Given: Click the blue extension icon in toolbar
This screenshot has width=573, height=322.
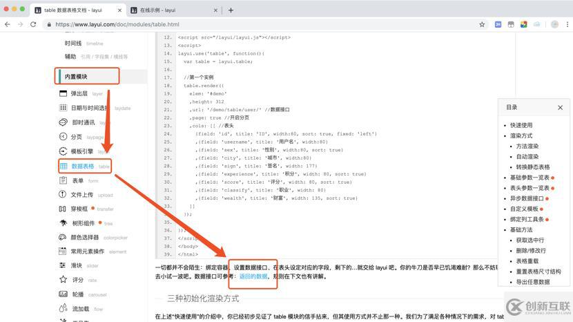Looking at the screenshot, I should (x=498, y=24).
